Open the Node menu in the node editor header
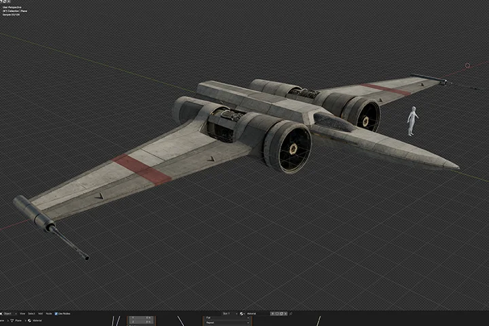The height and width of the screenshot is (326, 489). 49,314
